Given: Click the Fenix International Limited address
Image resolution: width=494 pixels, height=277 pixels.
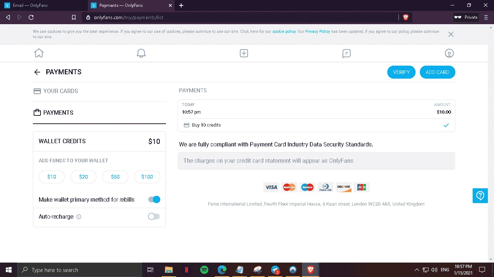Looking at the screenshot, I should 316,204.
